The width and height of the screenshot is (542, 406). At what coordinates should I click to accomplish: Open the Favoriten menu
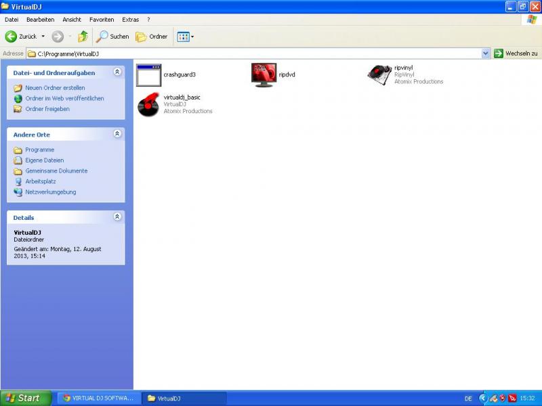click(102, 20)
